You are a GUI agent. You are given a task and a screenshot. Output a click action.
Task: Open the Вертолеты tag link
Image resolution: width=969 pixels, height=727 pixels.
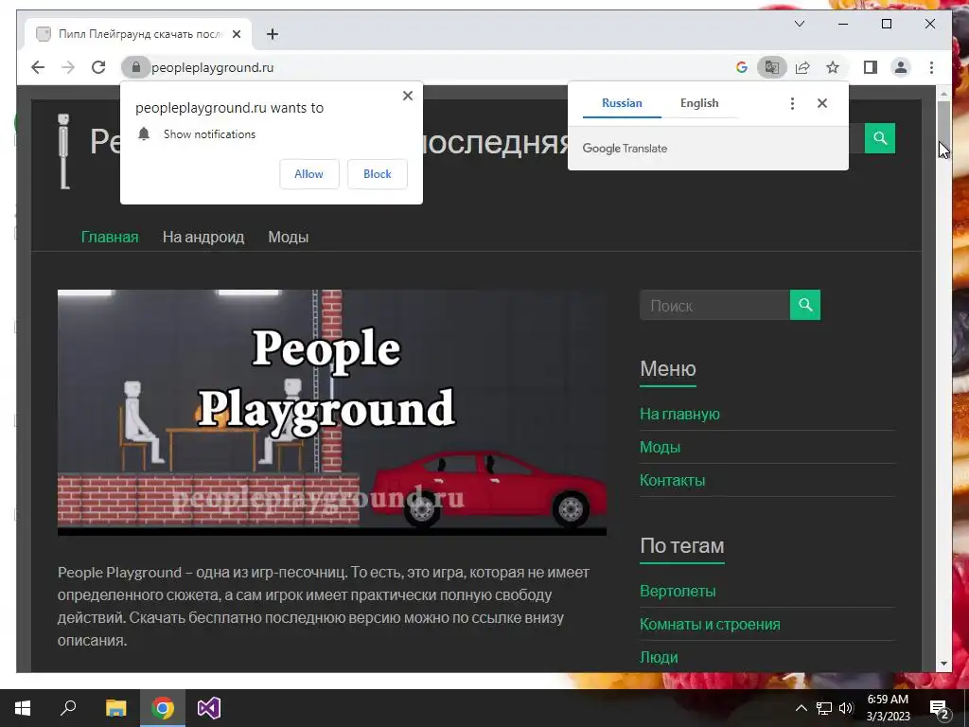678,591
